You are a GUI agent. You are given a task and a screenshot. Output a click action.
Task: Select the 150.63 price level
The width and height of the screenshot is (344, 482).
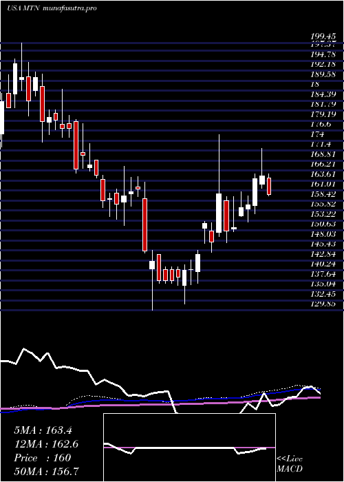point(323,224)
